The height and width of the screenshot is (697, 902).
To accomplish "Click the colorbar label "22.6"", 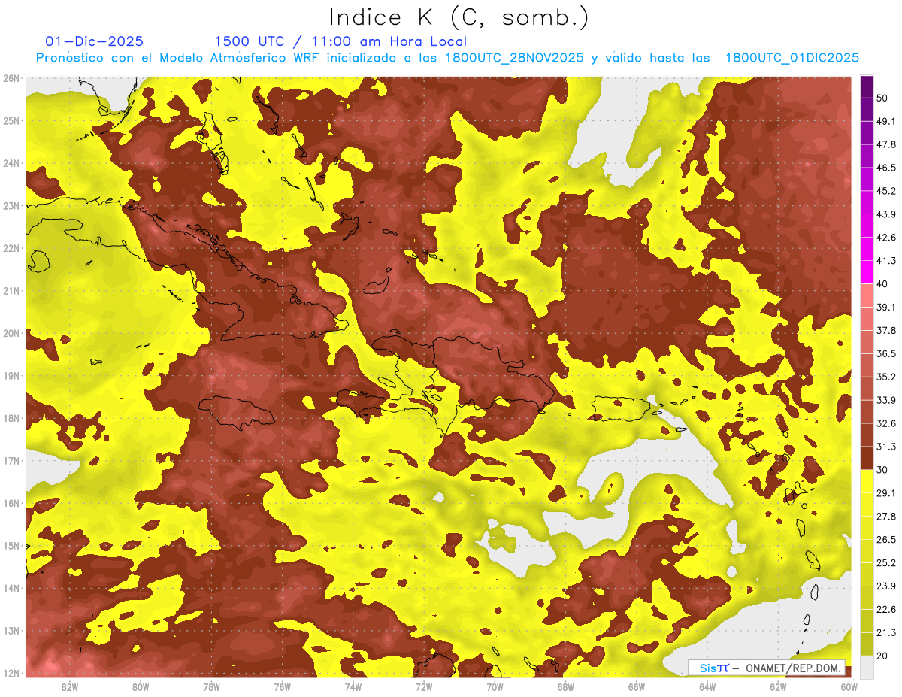I will [886, 609].
